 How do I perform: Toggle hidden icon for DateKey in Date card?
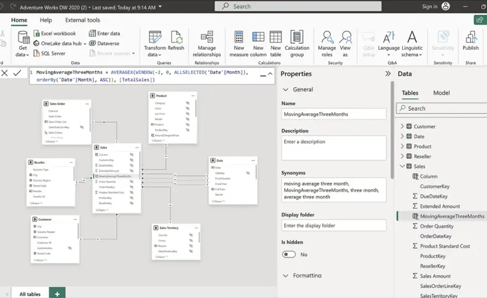coord(248,173)
